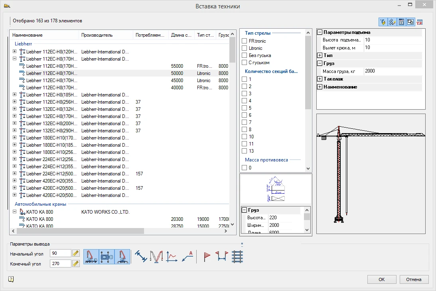Click the load chart graph icon
This screenshot has width=436, height=291.
(172, 256)
